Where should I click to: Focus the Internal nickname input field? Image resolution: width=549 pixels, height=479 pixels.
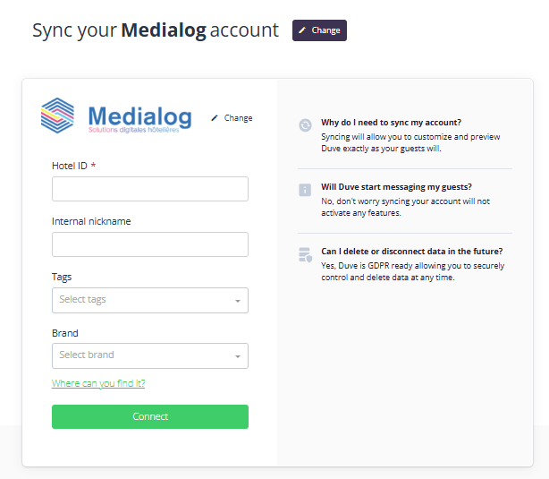point(150,244)
